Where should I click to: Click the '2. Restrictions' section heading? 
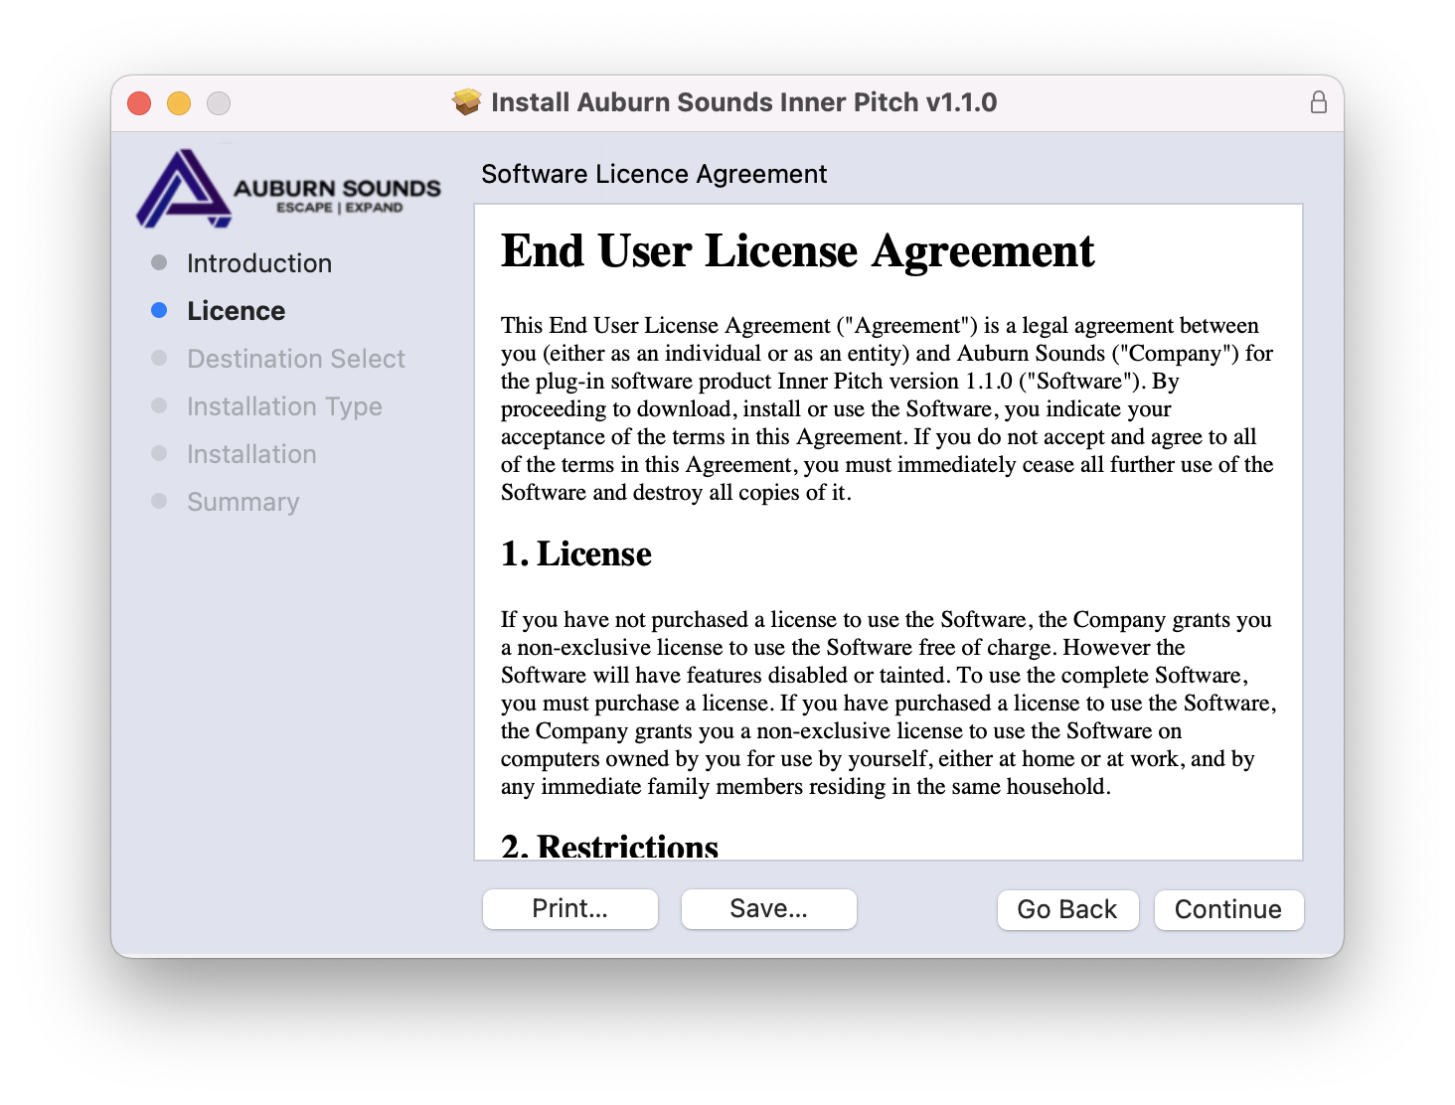coord(609,846)
